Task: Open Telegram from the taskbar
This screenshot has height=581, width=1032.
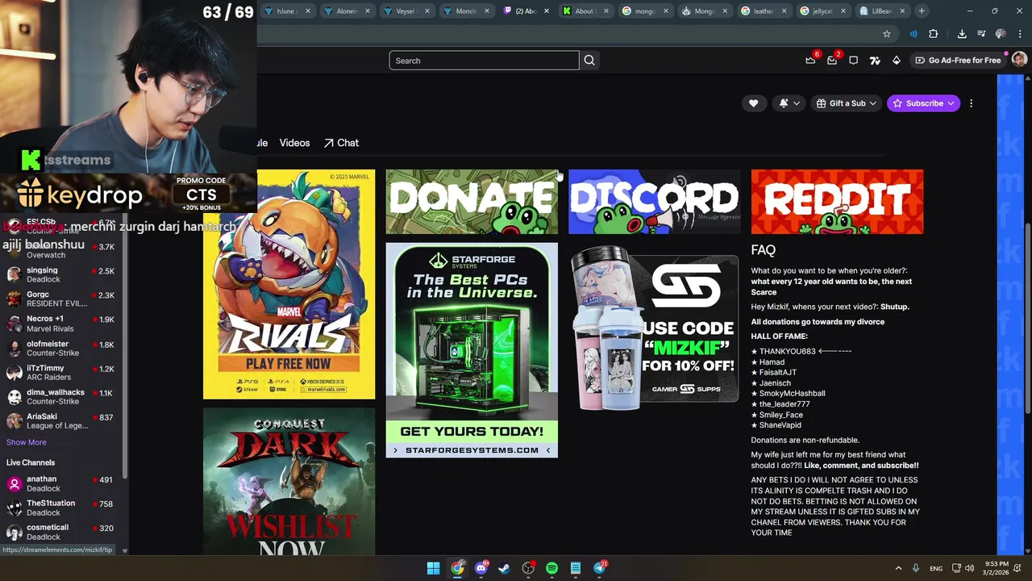Action: tap(600, 568)
